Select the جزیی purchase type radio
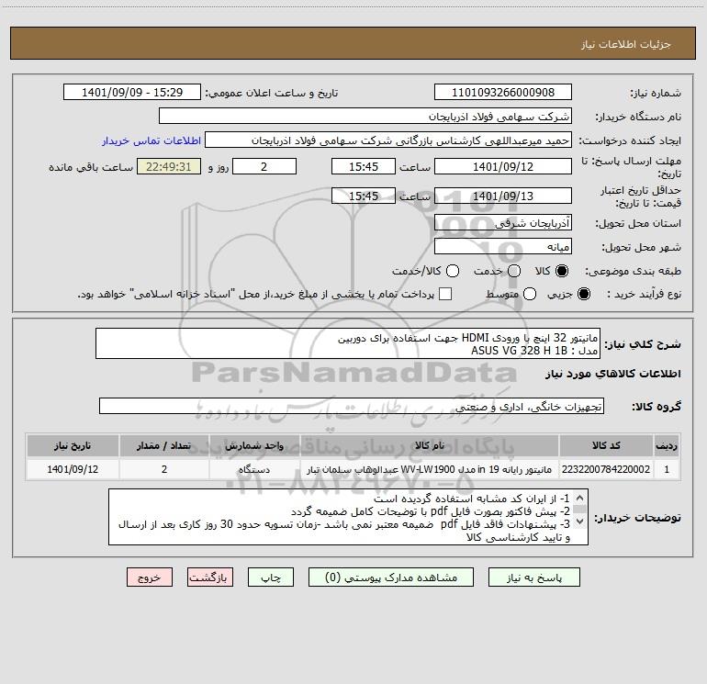This screenshot has width=707, height=684. 583,295
